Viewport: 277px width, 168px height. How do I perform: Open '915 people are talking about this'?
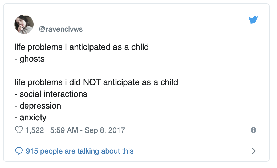tap(79, 151)
